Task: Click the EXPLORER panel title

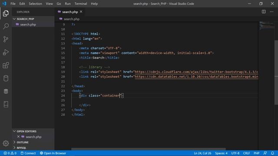Action: [x=23, y=12]
